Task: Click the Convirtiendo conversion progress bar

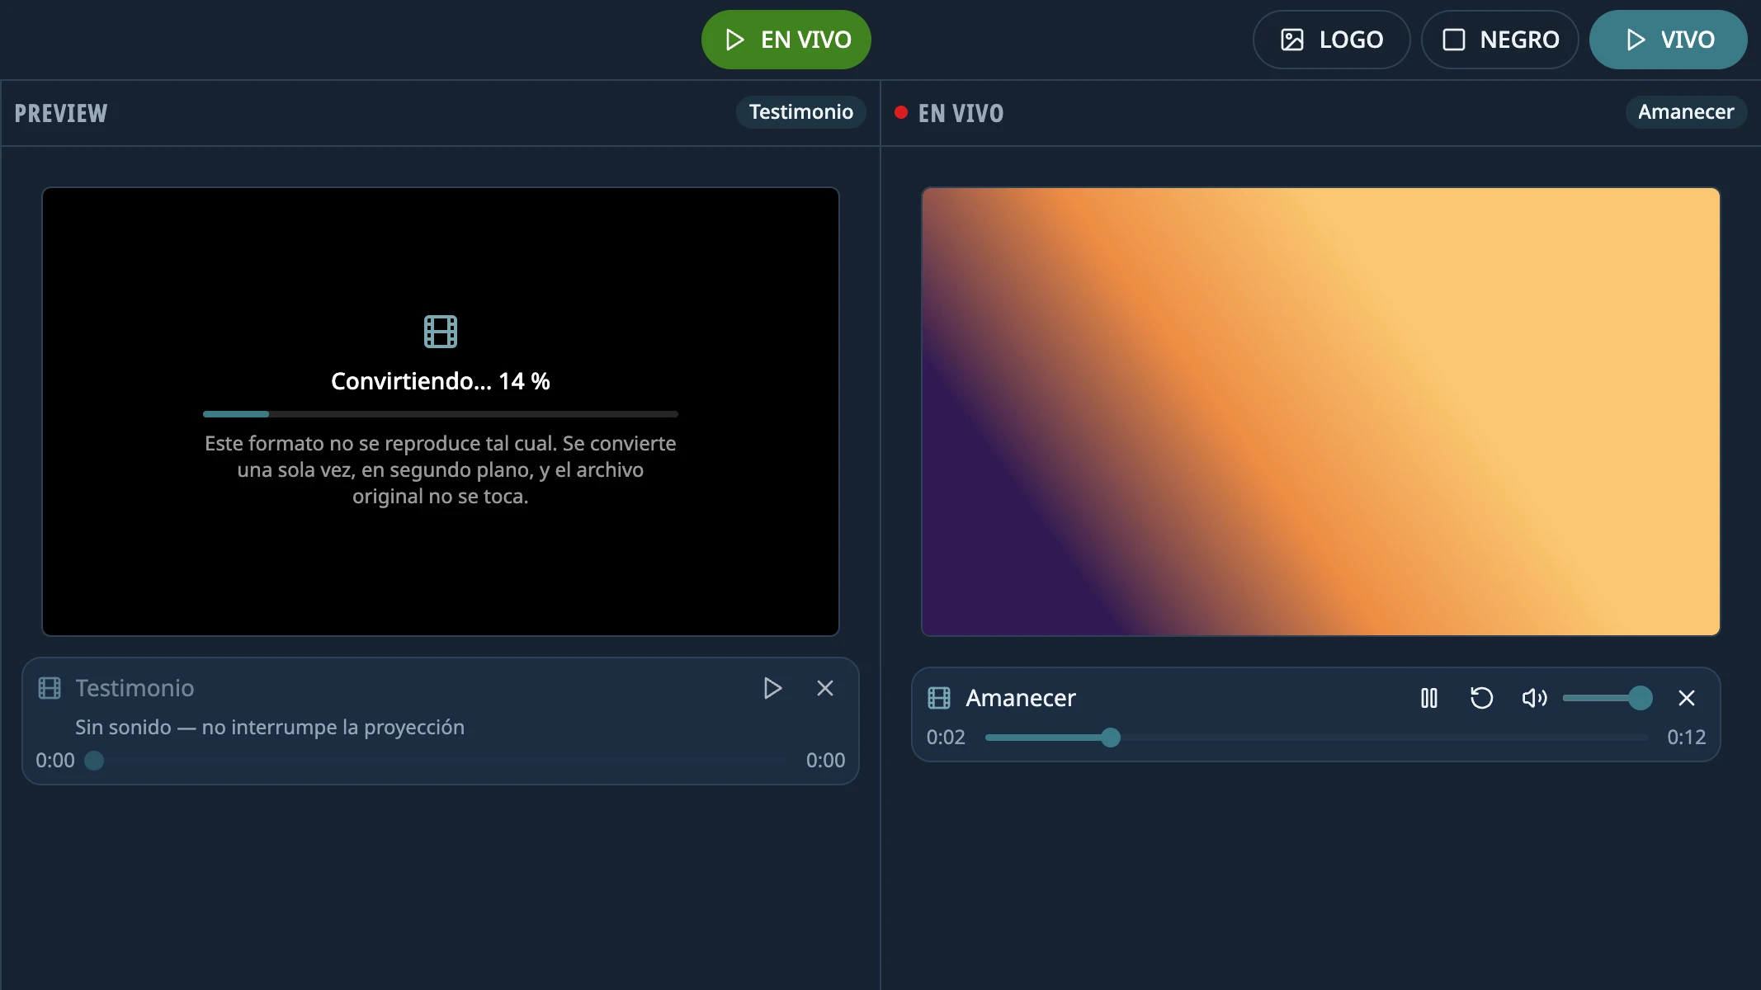Action: [x=441, y=414]
